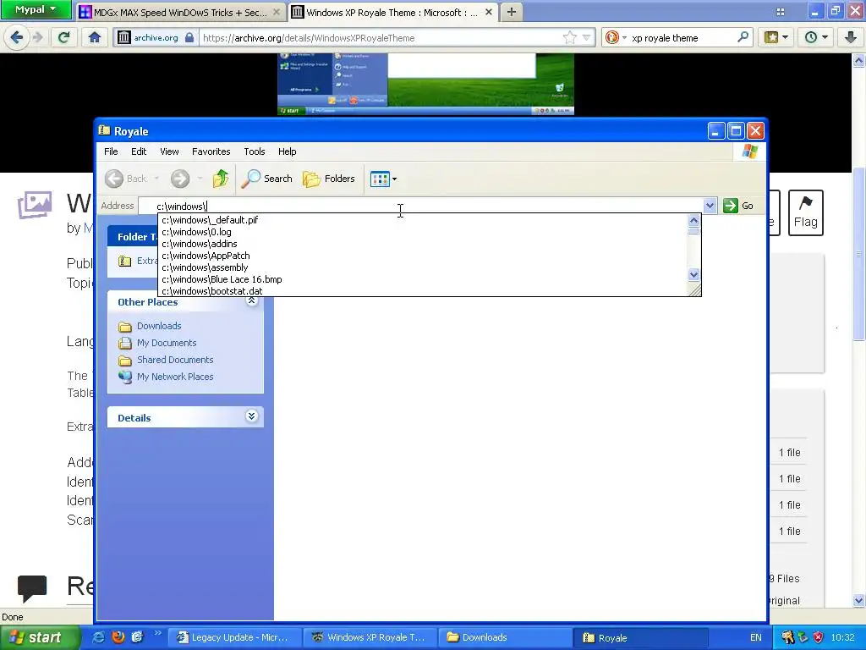Switch to Windows XP Royale taskbar button
This screenshot has height=650, width=866.
(370, 637)
